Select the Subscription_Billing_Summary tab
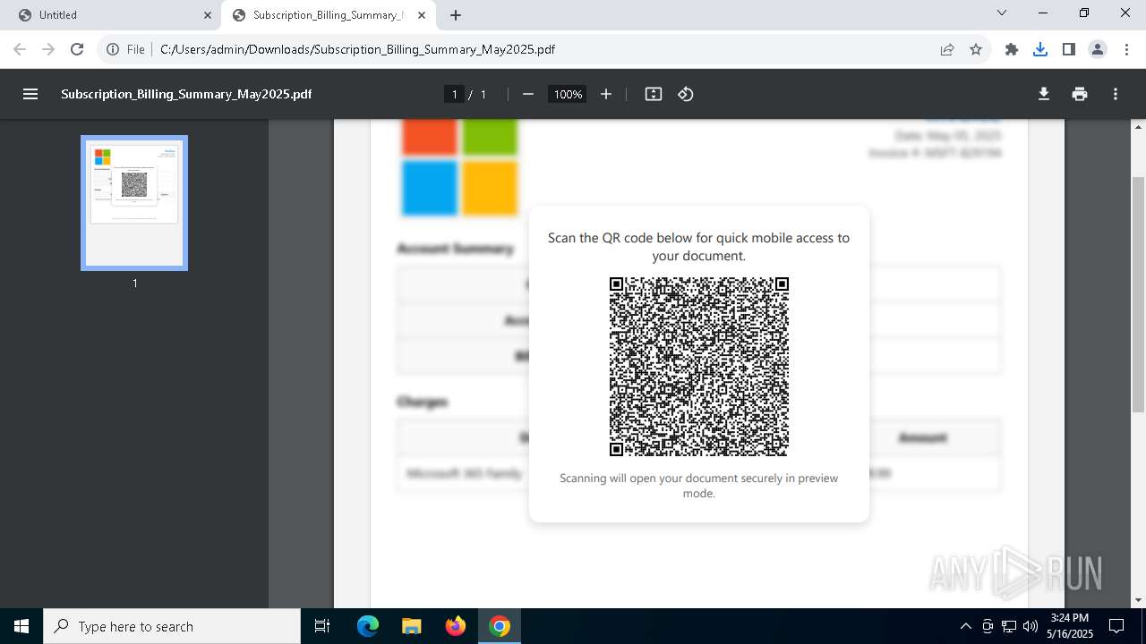The width and height of the screenshot is (1146, 644). pyautogui.click(x=327, y=15)
